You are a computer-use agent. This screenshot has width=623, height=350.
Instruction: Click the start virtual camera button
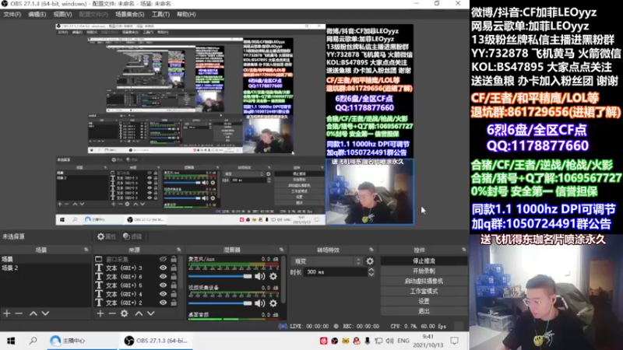tap(424, 281)
